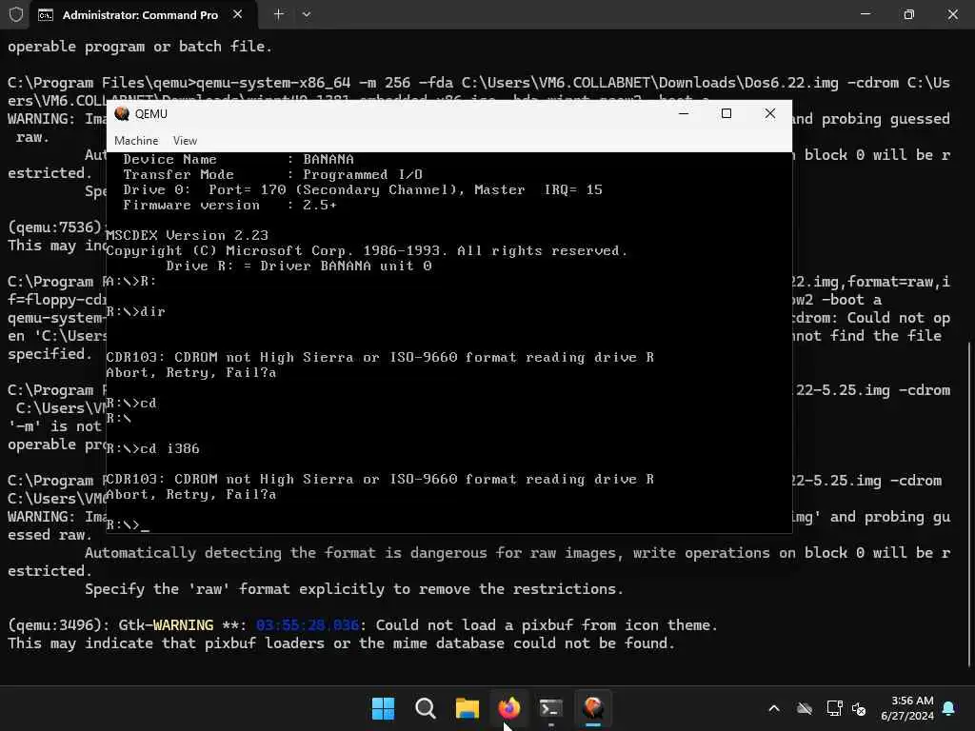Image resolution: width=975 pixels, height=731 pixels.
Task: Click the 'MSCDEX Version 2.23' line
Action: coord(187,235)
